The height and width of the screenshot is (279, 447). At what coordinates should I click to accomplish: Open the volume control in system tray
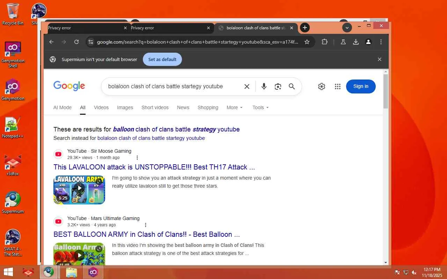414,272
